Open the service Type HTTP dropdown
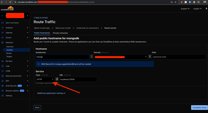The height and width of the screenshot is (113, 208). 45,79
